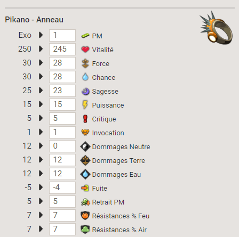Viewport: 239px width, 237px height.
Task: Click the Fuite orange arrow icon
Action: click(x=85, y=188)
